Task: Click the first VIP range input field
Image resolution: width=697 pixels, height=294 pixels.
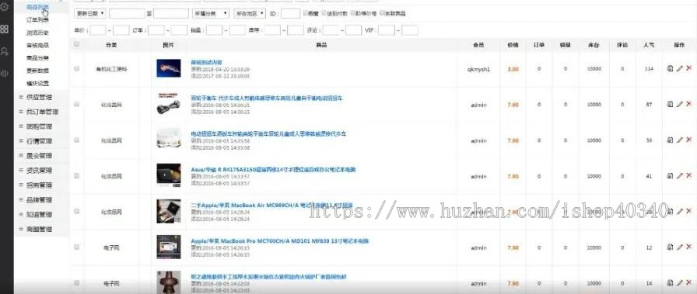Action: tap(387, 30)
